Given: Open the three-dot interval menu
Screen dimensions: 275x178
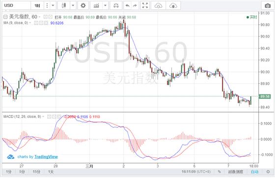Looking at the screenshot, I should (47, 5).
